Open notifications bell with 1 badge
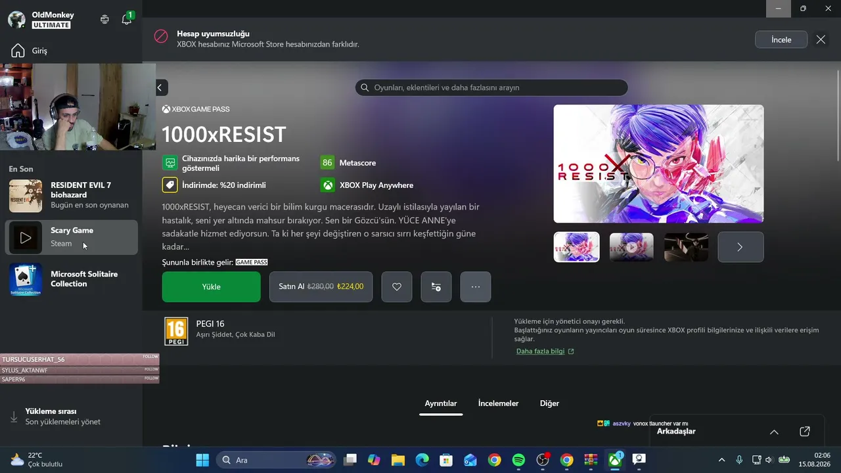Image resolution: width=841 pixels, height=473 pixels. click(x=127, y=19)
